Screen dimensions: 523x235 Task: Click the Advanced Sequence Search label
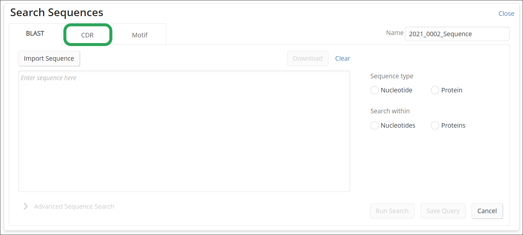(74, 207)
